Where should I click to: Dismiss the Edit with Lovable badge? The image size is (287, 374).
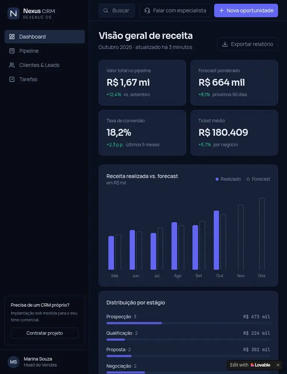pos(278,365)
